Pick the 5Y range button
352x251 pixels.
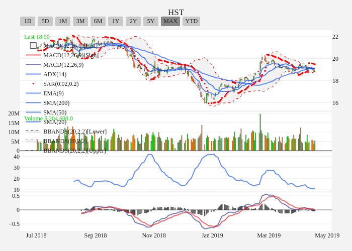click(x=151, y=21)
